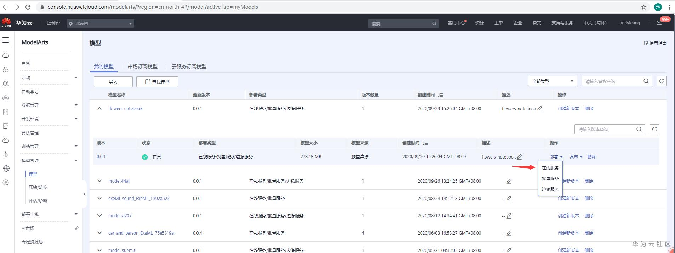
Task: Open the usage guide icon link
Action: coord(655,43)
